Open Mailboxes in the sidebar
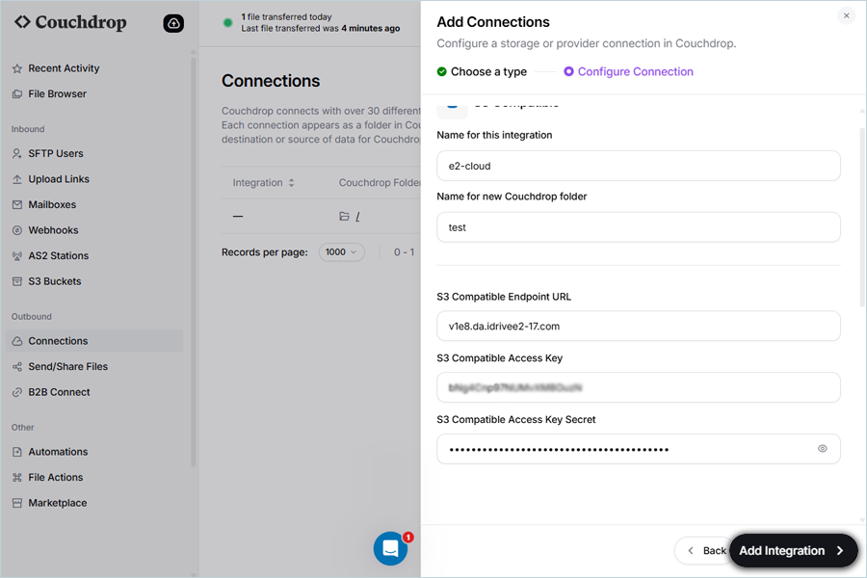The image size is (867, 578). (52, 204)
